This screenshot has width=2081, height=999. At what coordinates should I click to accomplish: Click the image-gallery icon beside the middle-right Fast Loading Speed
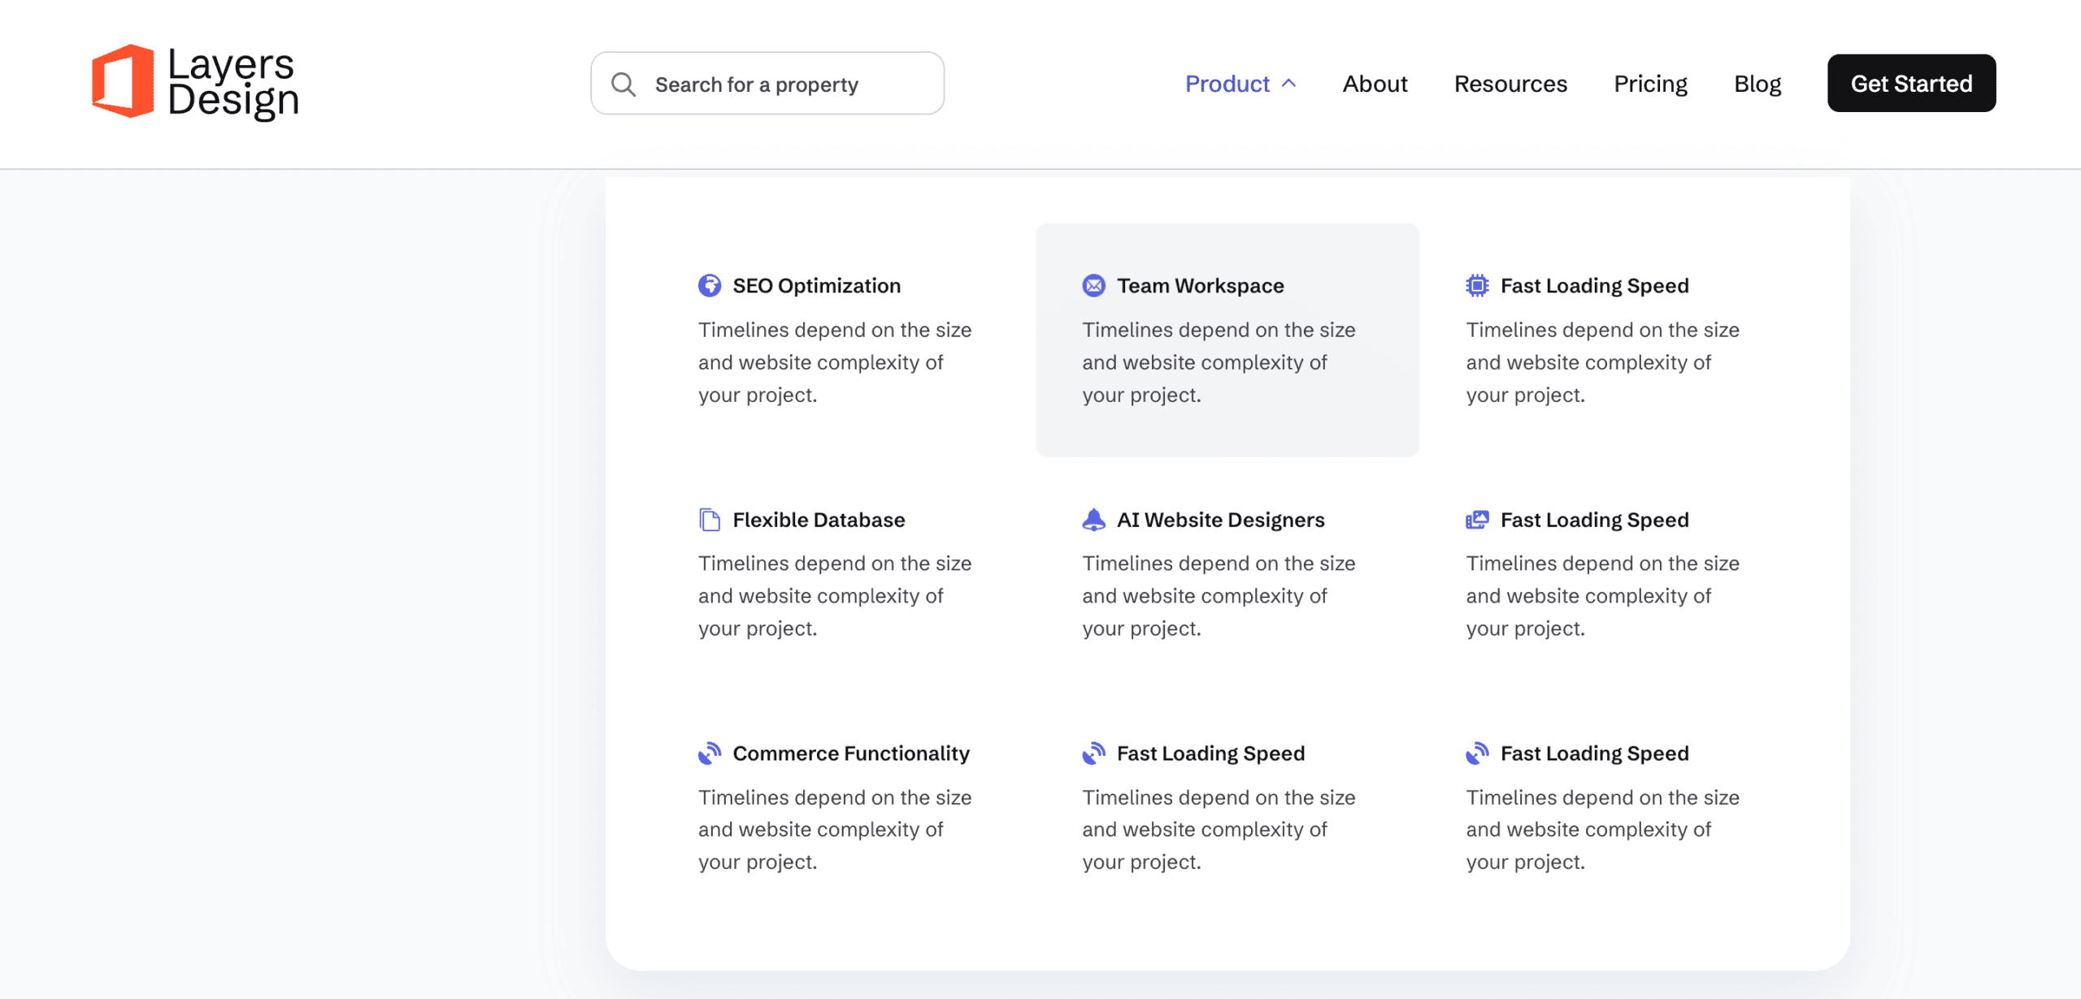click(1477, 520)
